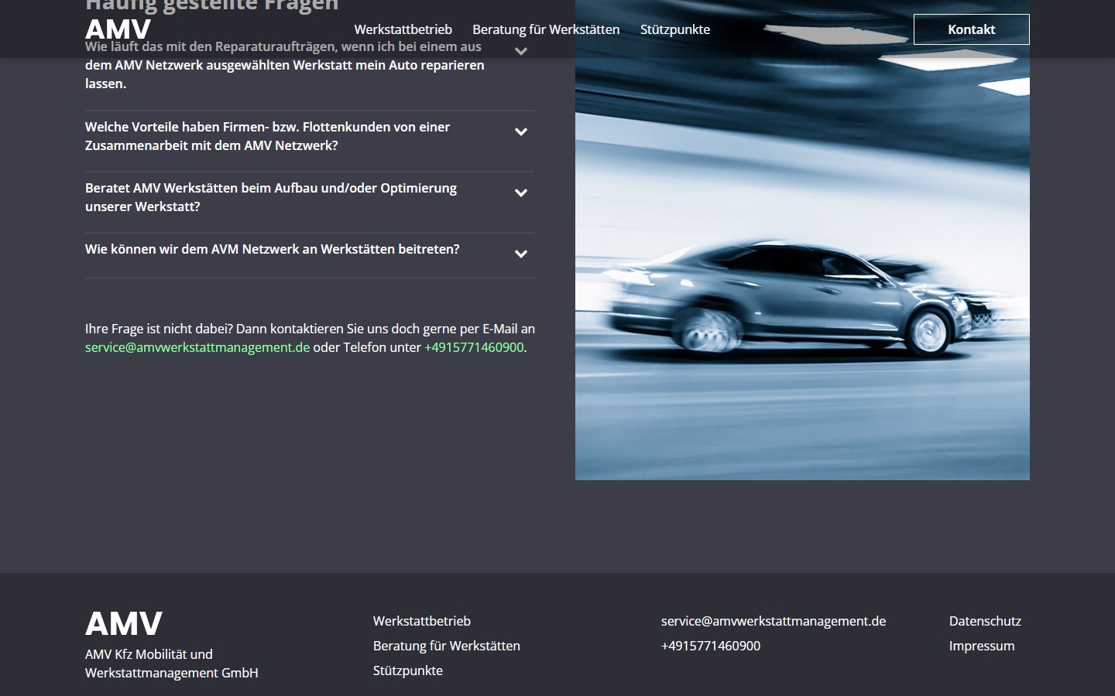Open the Stützpunkte link in the footer
The width and height of the screenshot is (1115, 696).
408,670
